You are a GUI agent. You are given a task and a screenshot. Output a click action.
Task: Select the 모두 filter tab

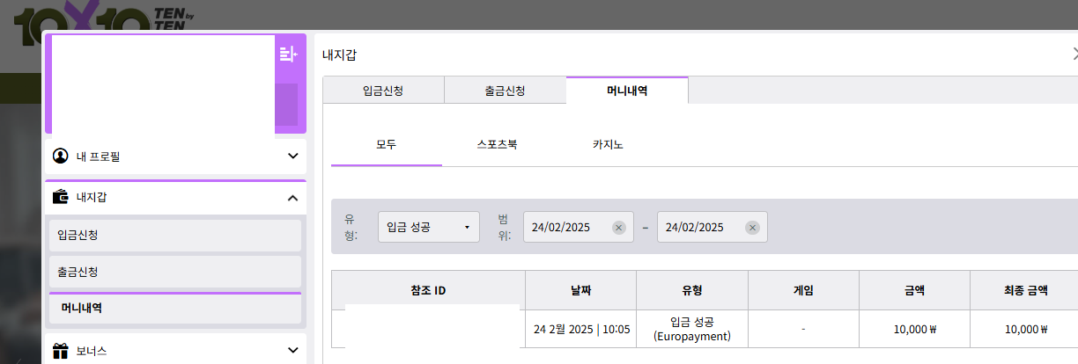[386, 144]
